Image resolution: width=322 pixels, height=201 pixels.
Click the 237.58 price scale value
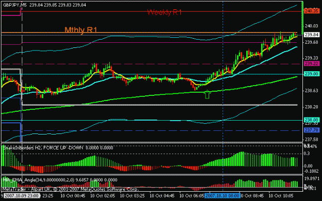312,140
